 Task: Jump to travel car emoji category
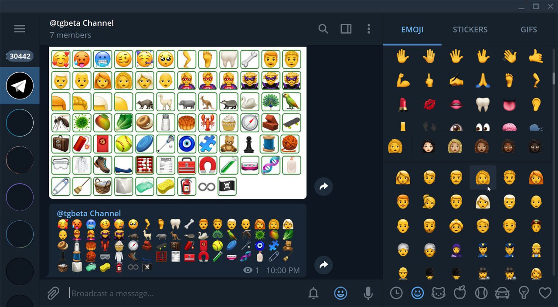pyautogui.click(x=503, y=293)
